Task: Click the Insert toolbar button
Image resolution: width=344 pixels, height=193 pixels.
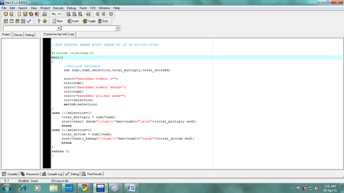Action: [x=73, y=21]
